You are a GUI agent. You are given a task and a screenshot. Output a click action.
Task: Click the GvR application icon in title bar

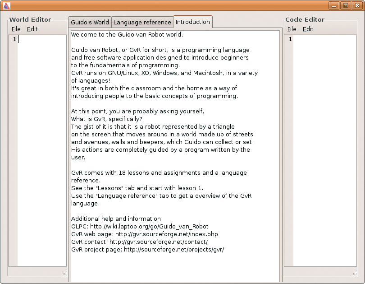(x=6, y=5)
